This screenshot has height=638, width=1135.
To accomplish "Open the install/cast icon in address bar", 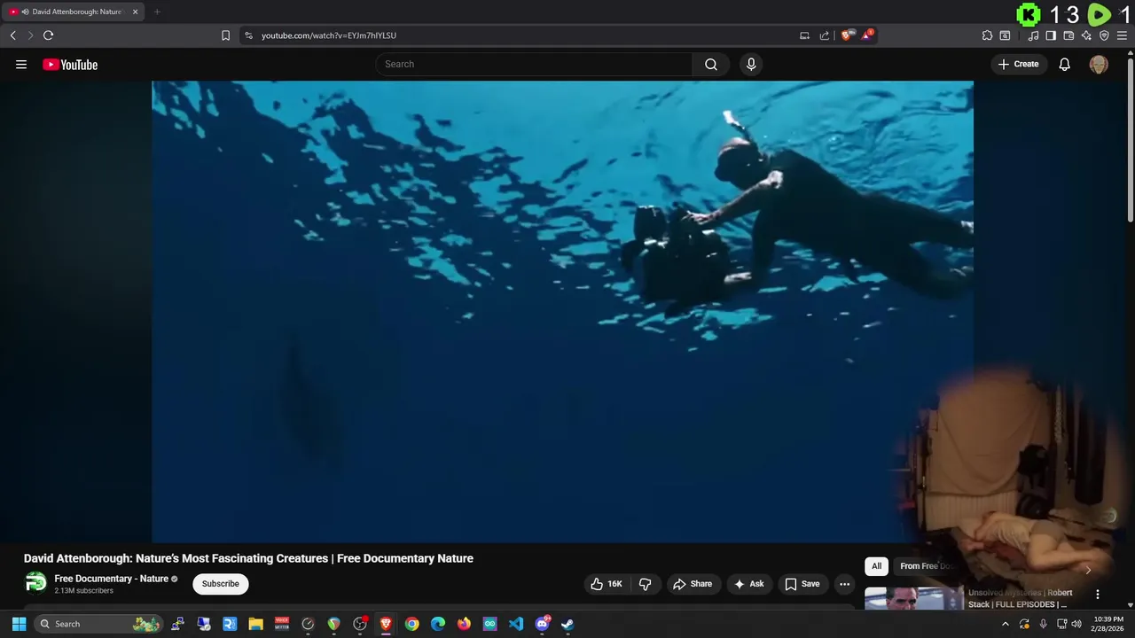I will [x=804, y=35].
